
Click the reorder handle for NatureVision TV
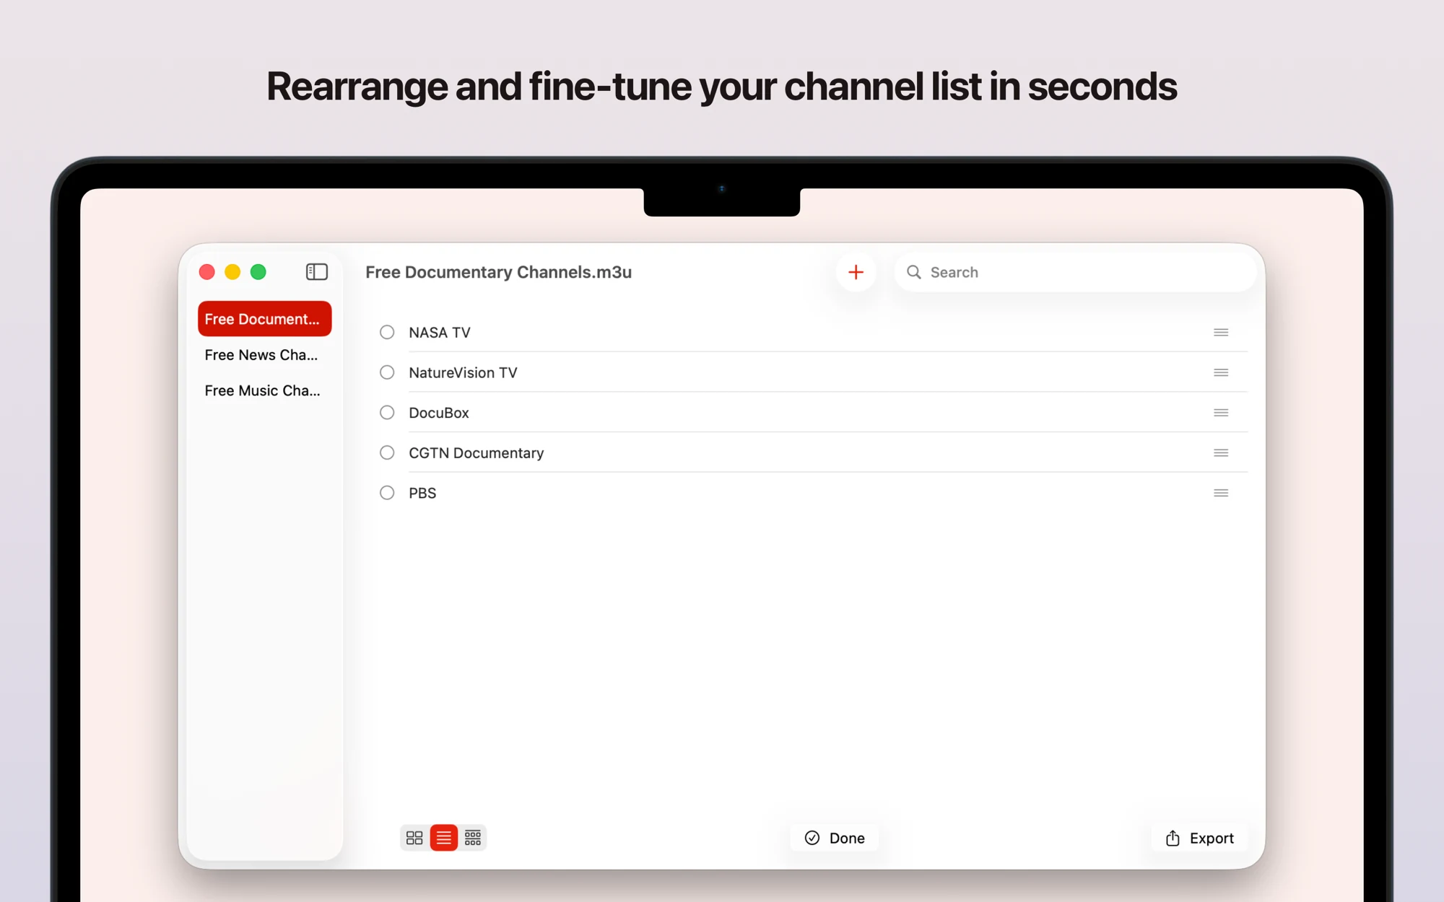coord(1221,373)
